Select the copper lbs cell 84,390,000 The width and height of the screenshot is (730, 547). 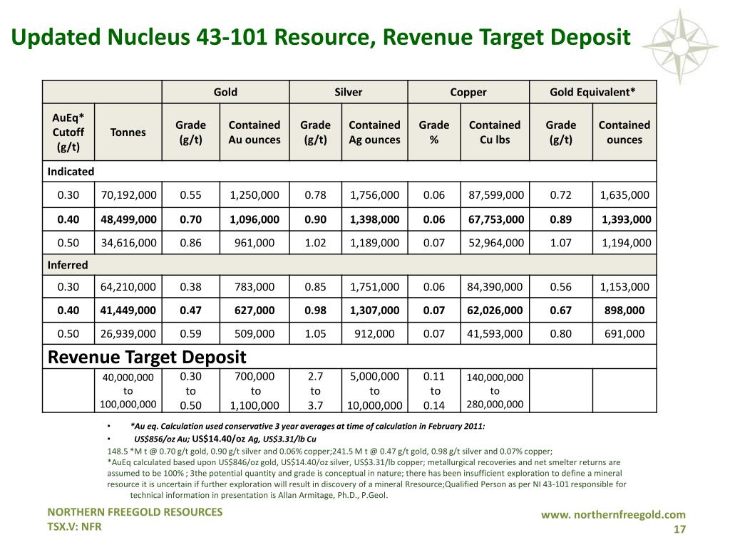click(x=495, y=287)
